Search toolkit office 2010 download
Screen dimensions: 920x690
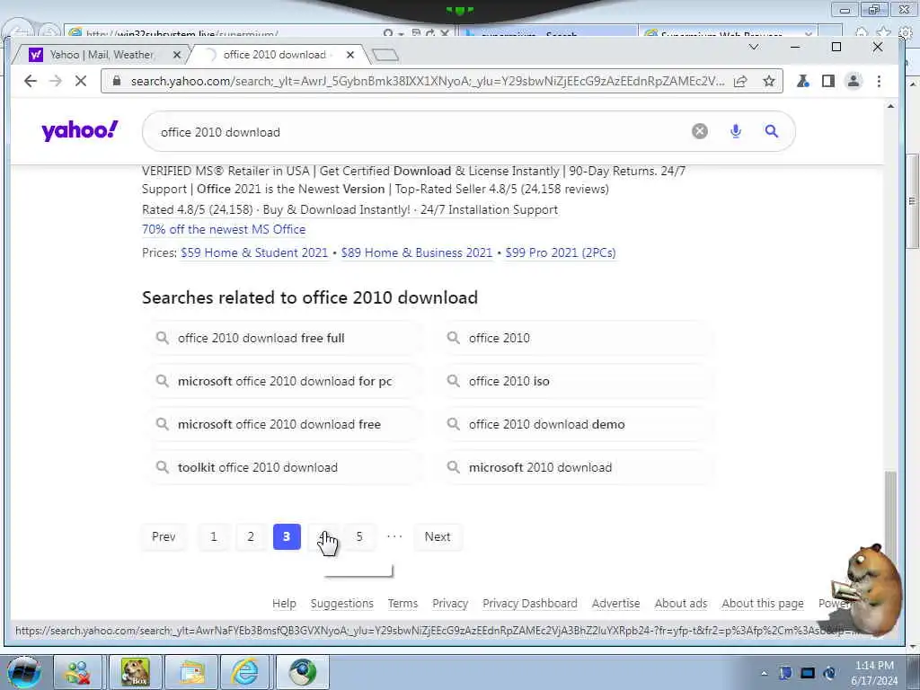click(x=285, y=467)
